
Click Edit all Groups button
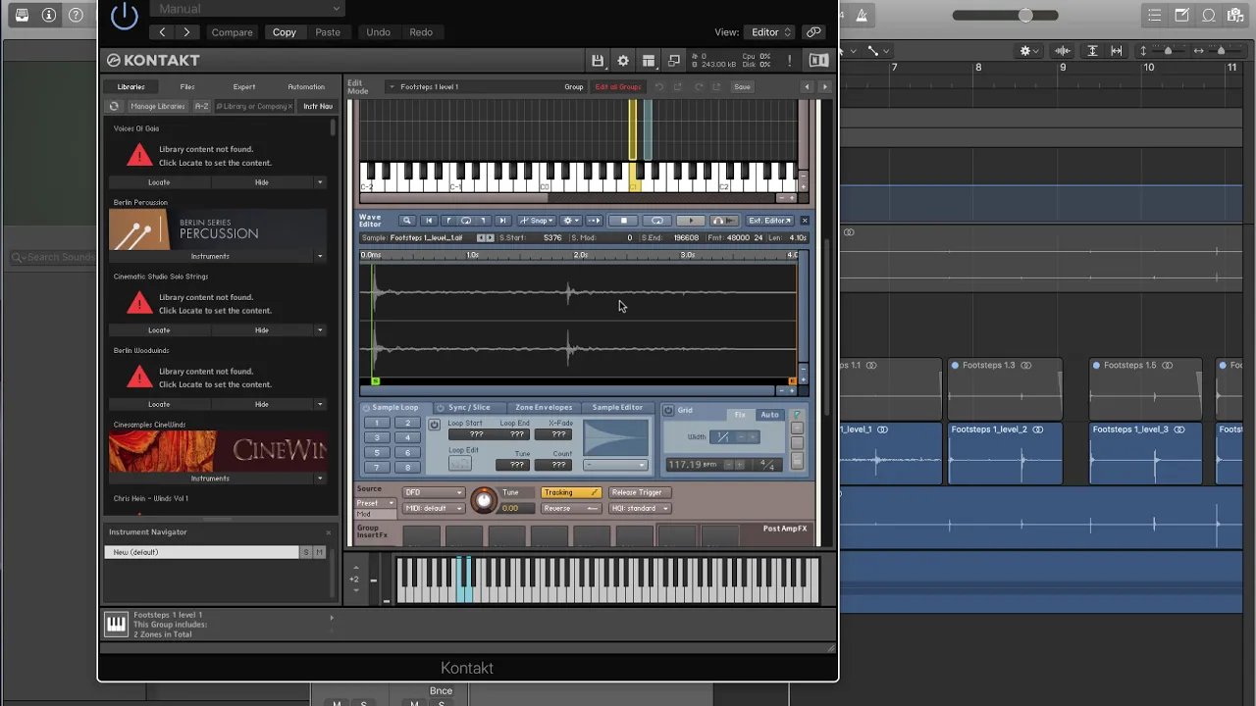(618, 86)
